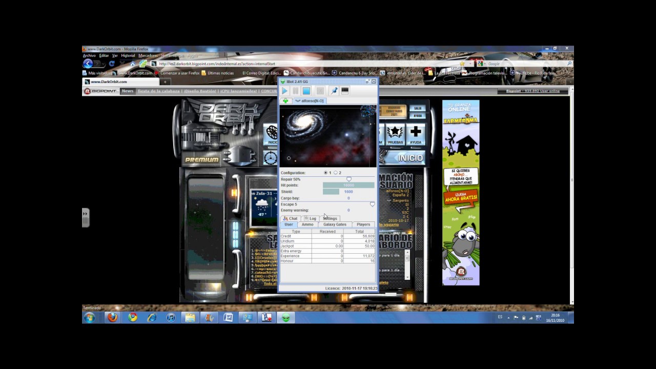Viewport: 656px width, 369px height.
Task: Switch to the Galaxy Gates sub-tab
Action: coord(335,224)
